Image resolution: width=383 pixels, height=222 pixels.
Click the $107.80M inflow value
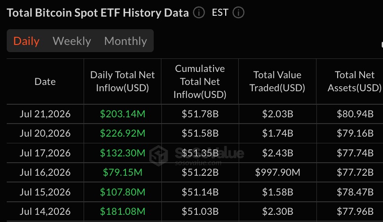[x=122, y=192]
